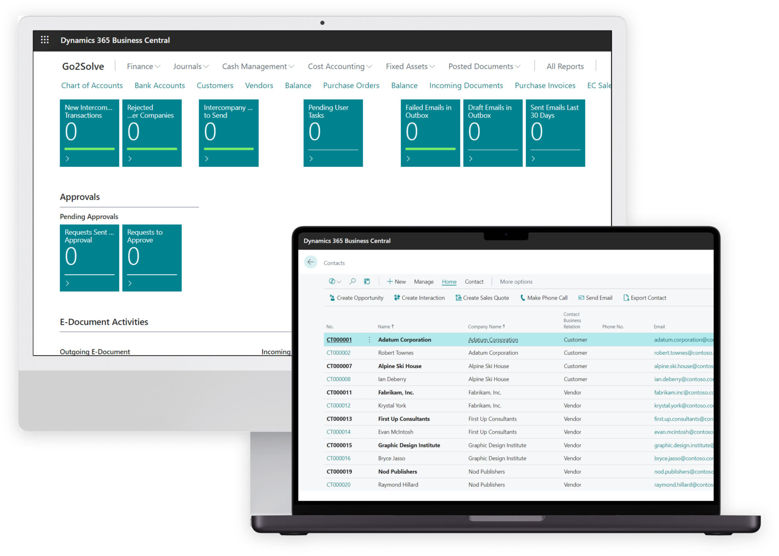Select the Nod Publishers bold name cell
Image resolution: width=779 pixels, height=556 pixels.
[x=397, y=471]
